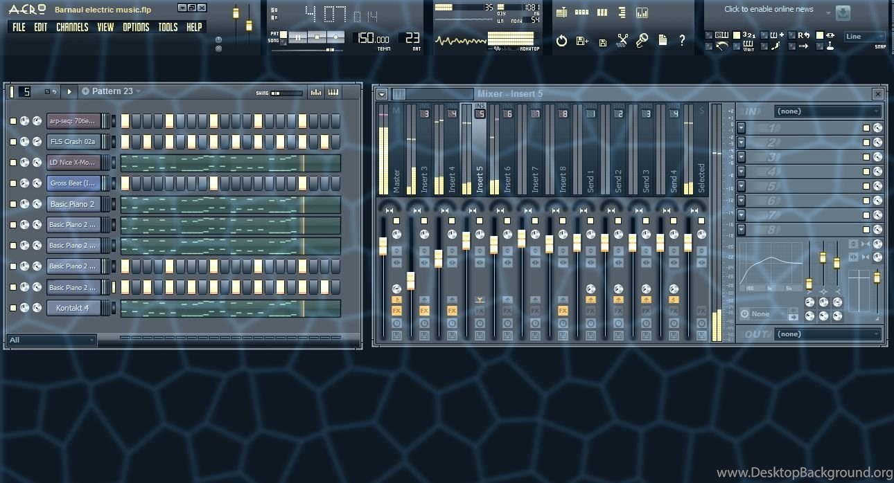894x483 pixels.
Task: Open the CHANNELS menu
Action: tap(72, 27)
